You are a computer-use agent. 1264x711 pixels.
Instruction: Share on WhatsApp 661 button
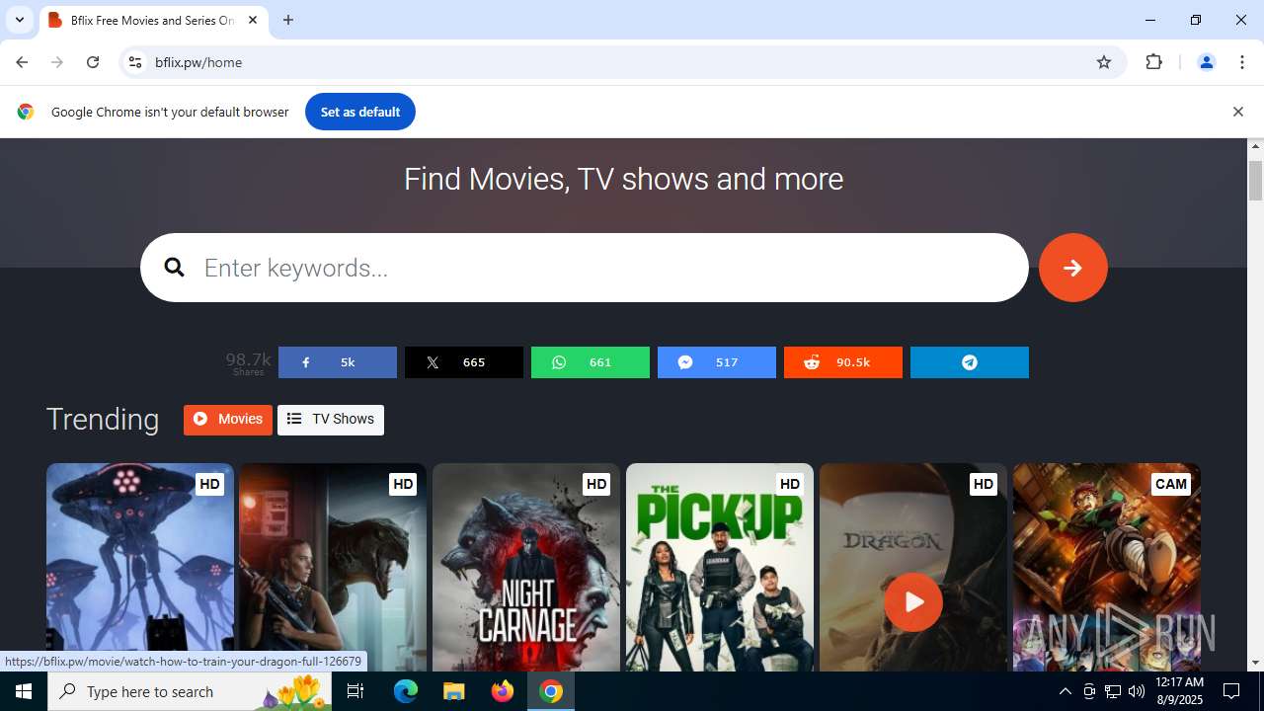(591, 362)
